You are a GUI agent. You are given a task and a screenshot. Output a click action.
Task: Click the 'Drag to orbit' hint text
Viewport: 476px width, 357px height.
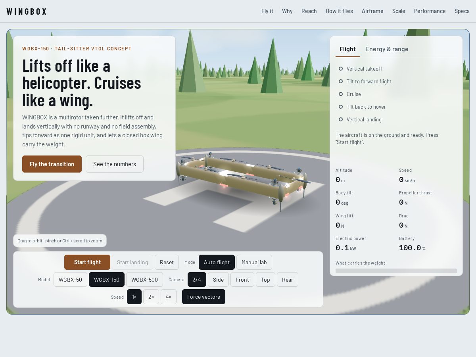point(60,241)
